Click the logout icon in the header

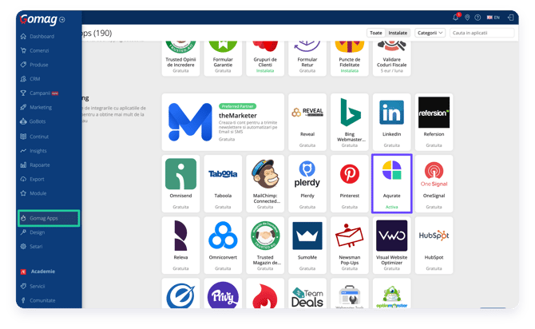[510, 18]
